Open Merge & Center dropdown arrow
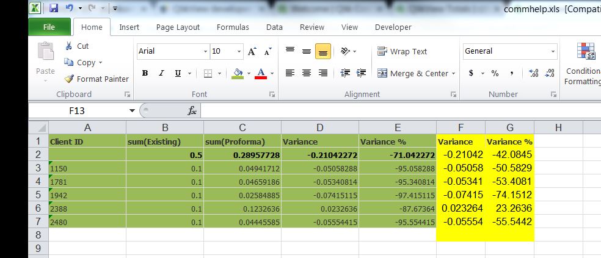 453,73
